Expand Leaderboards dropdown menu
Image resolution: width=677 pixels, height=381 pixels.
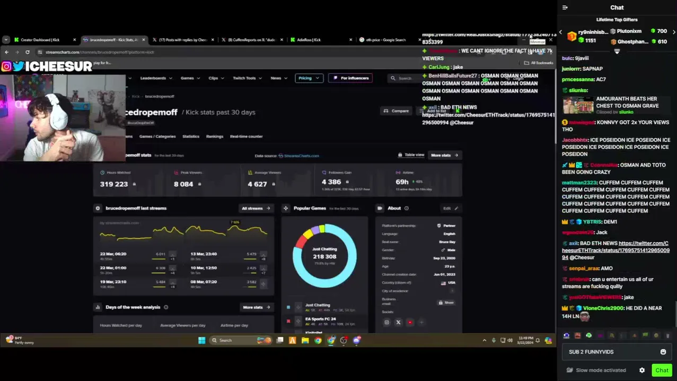156,78
